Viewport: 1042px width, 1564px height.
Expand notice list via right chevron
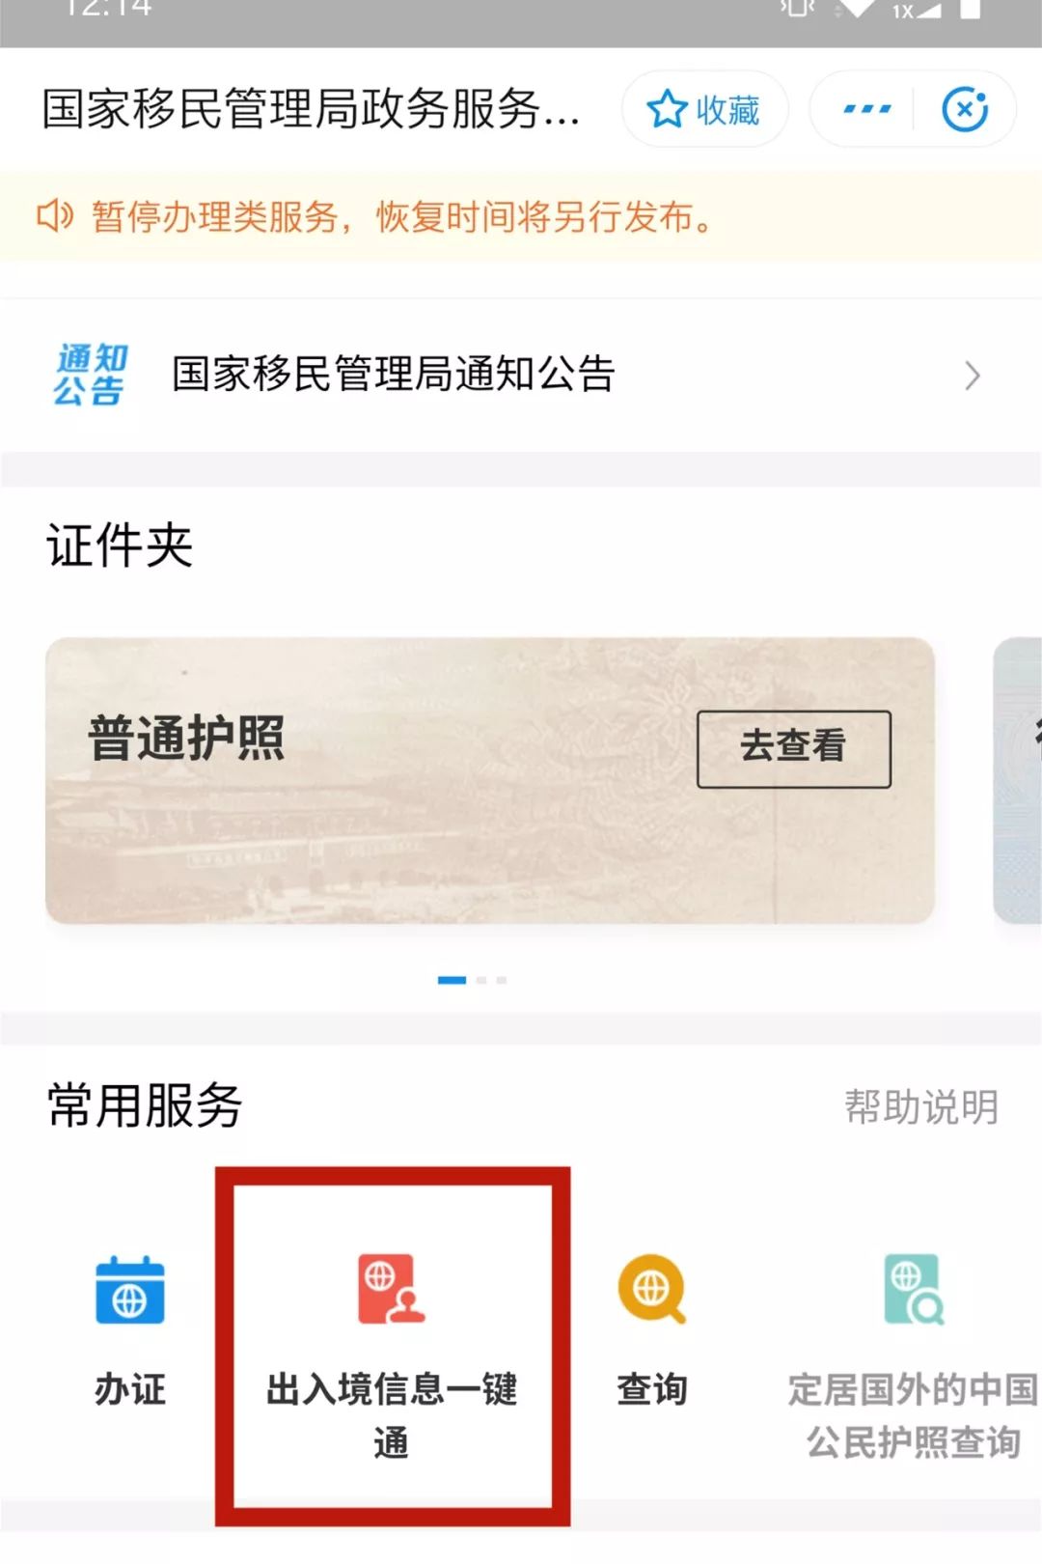[973, 376]
